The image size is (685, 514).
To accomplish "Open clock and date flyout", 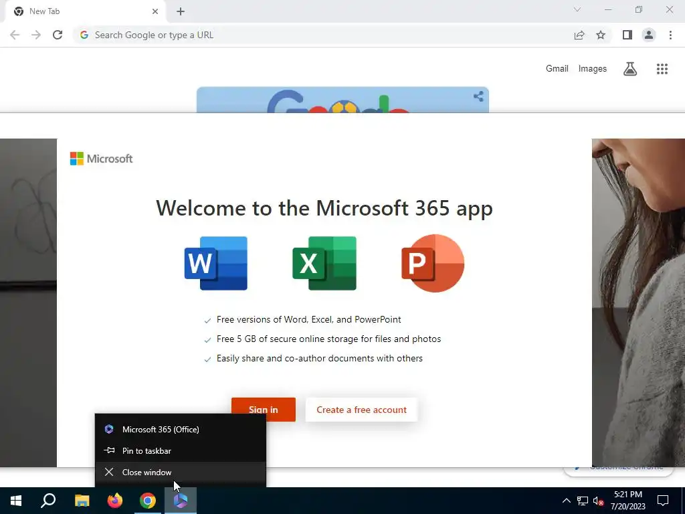I will pos(627,501).
